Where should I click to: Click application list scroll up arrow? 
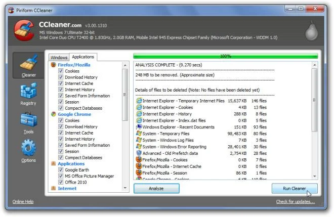(x=125, y=65)
